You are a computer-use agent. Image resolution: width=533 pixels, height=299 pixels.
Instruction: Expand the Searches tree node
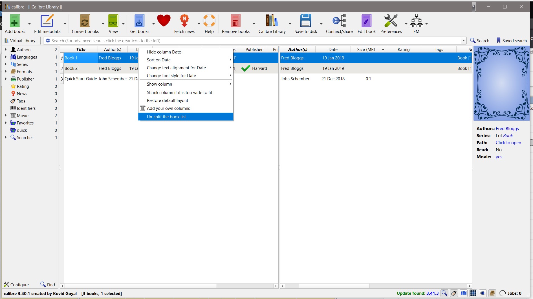tap(6, 137)
